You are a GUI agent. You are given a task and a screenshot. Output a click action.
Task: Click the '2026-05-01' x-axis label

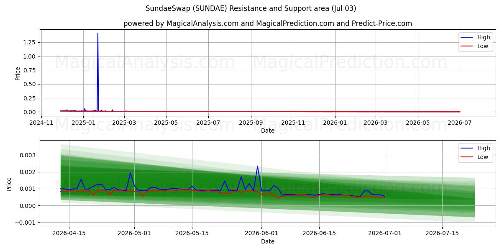coord(135,233)
